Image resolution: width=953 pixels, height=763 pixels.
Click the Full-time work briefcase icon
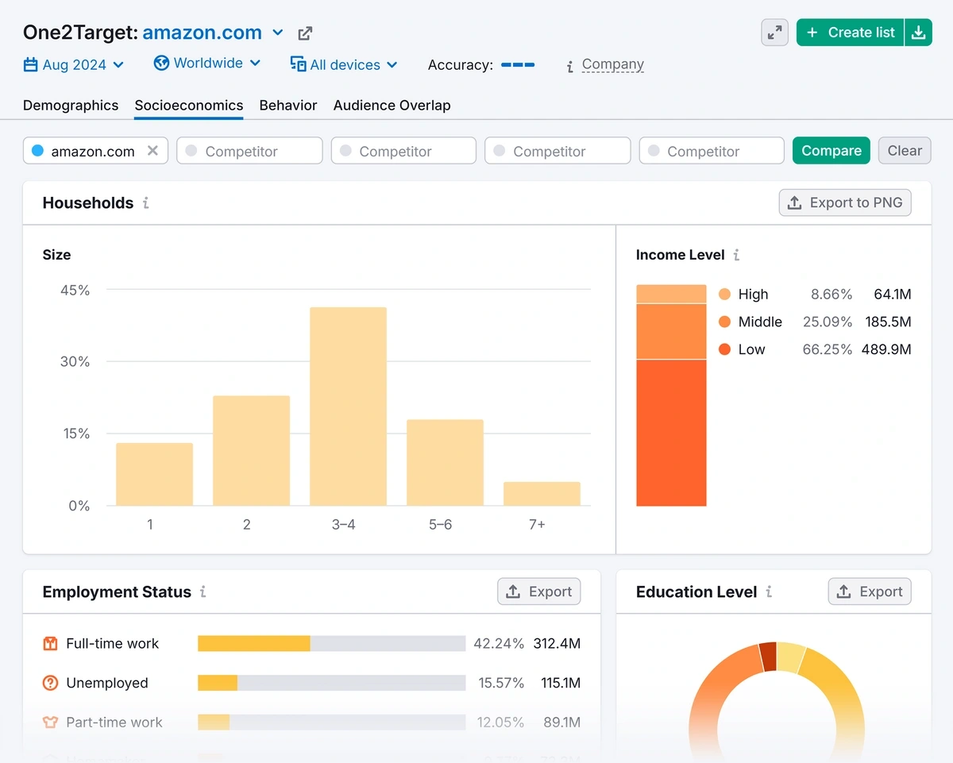(51, 644)
